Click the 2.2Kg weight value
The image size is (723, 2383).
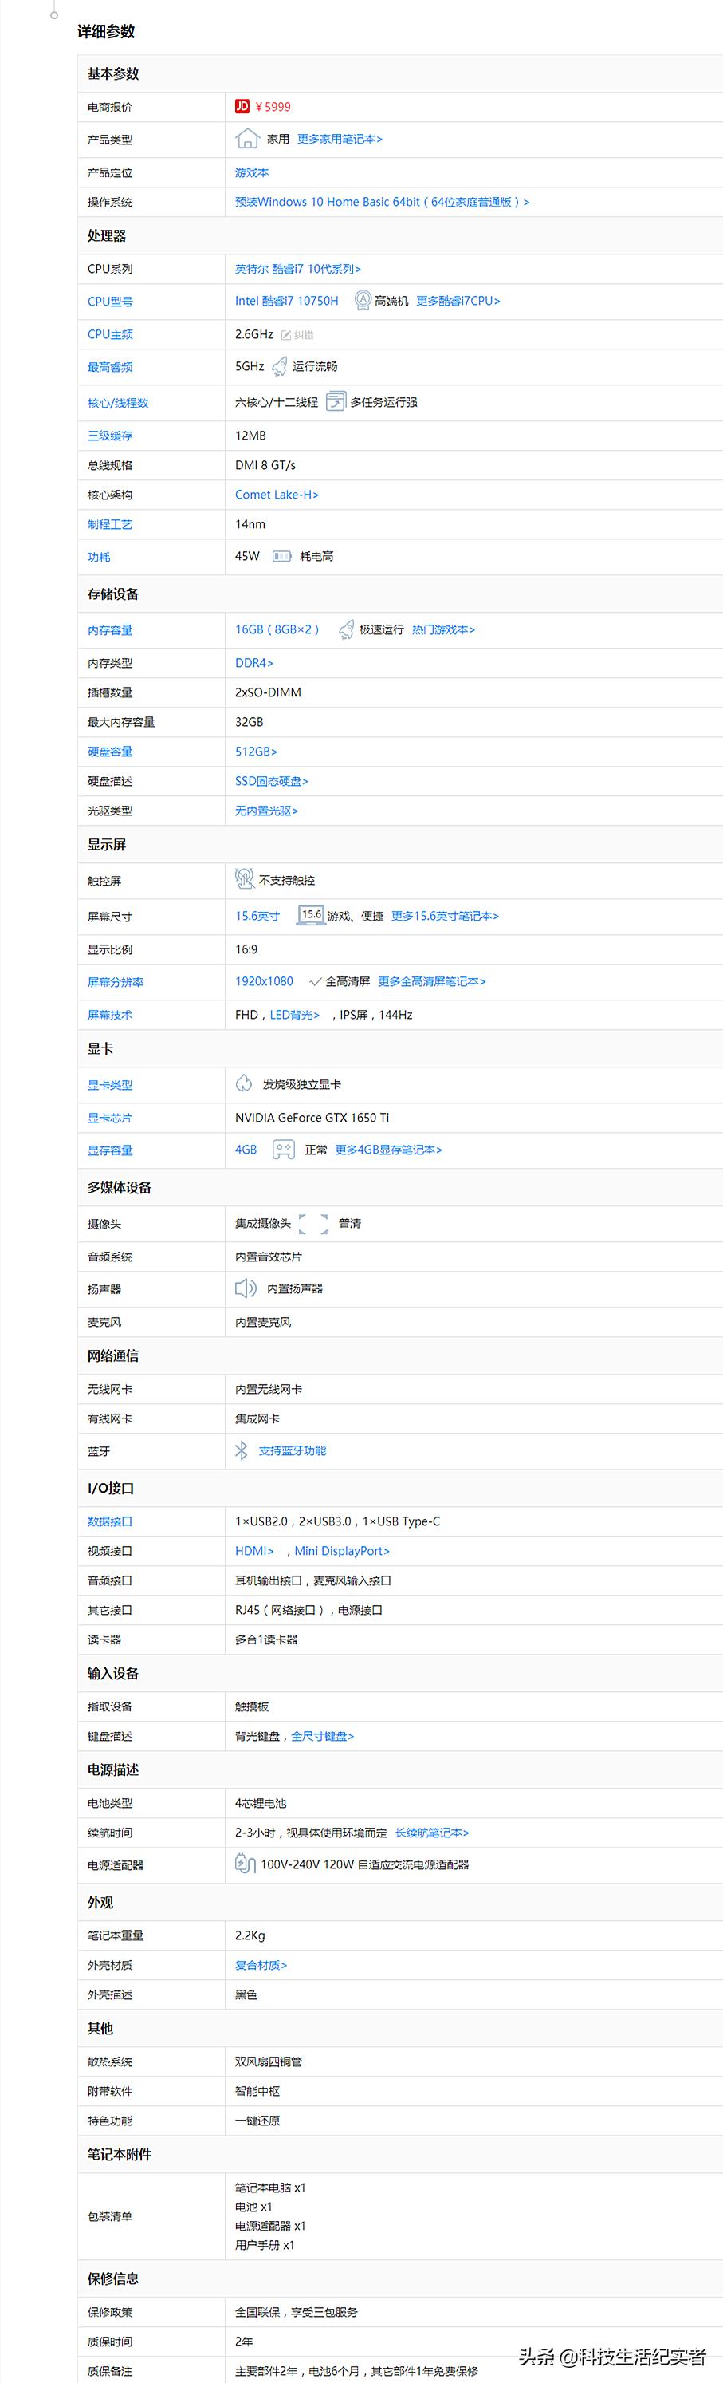pyautogui.click(x=250, y=1936)
